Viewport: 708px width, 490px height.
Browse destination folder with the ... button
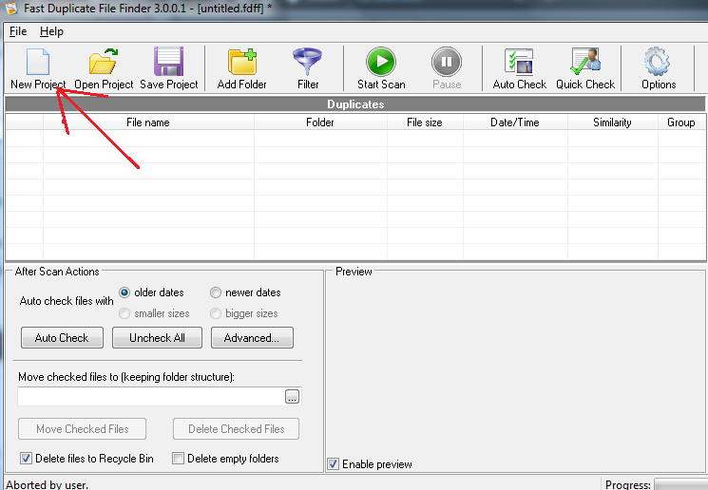pos(292,397)
